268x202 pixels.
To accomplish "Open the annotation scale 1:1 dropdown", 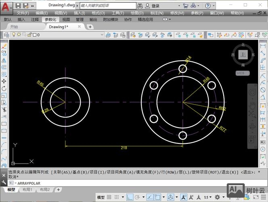I will pyautogui.click(x=207, y=197).
